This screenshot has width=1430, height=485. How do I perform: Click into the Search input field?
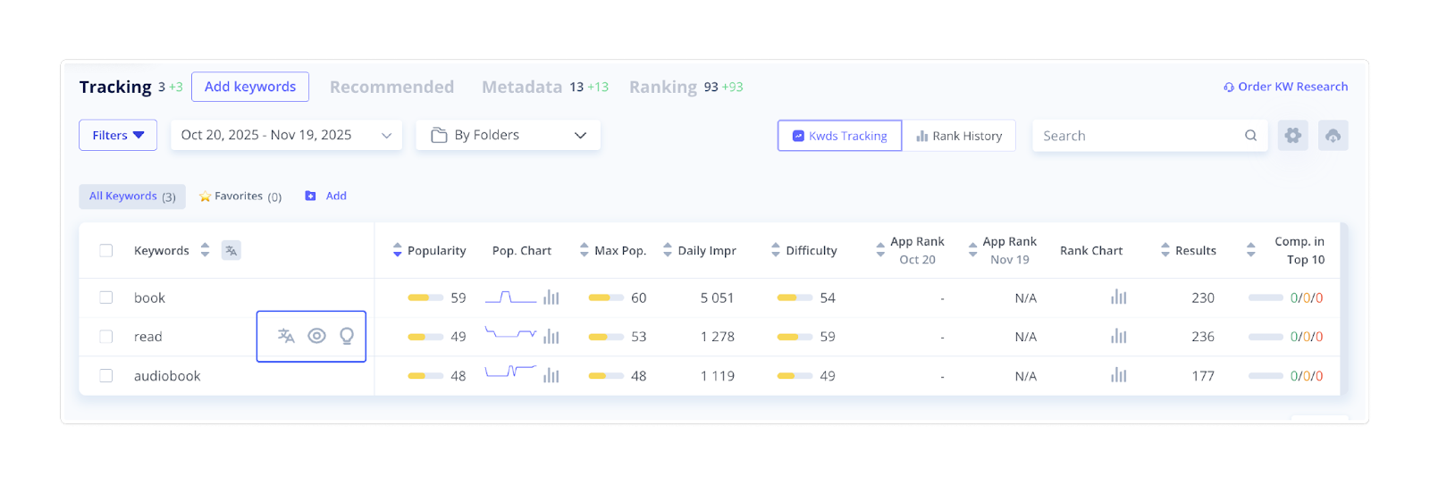(x=1140, y=136)
